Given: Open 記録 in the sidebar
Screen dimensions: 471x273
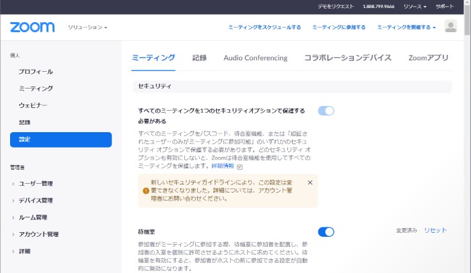Looking at the screenshot, I should point(25,122).
